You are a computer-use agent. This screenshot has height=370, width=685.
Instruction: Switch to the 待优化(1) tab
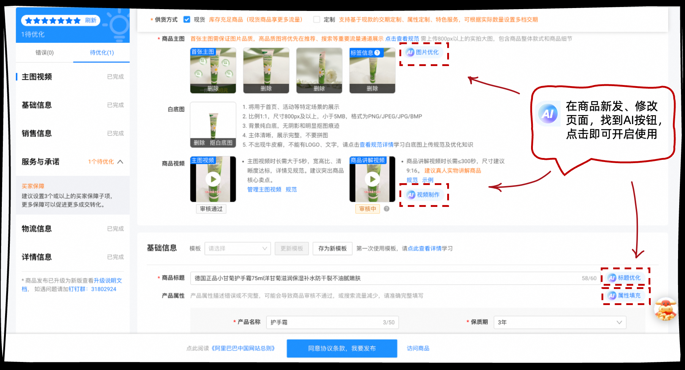point(102,53)
